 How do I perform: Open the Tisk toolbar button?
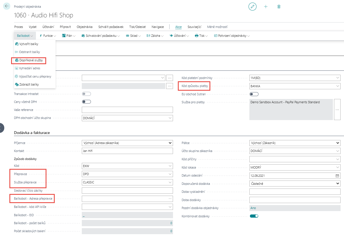pos(201,36)
